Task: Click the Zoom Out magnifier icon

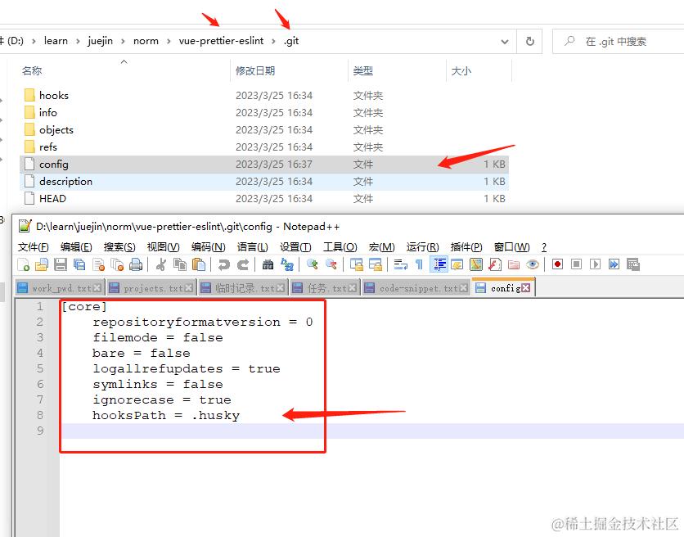Action: [331, 264]
